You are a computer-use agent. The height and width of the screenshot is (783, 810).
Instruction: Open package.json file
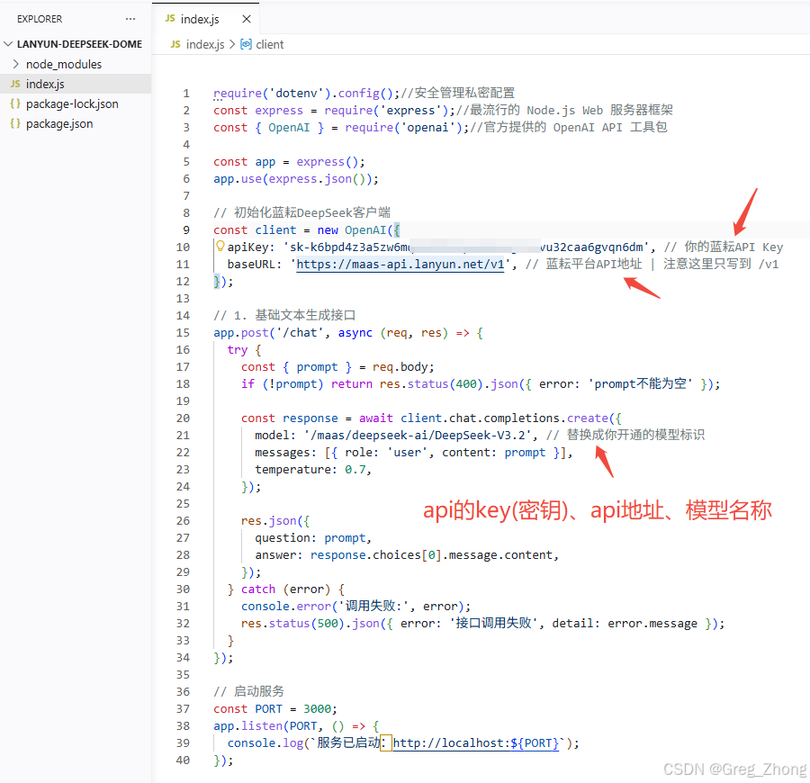pos(59,124)
